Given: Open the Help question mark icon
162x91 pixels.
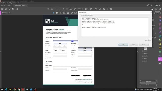Looking at the screenshot, I should 148,5.
